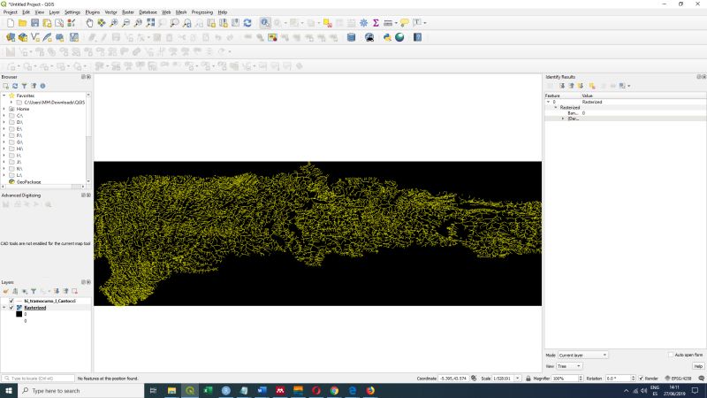
Task: Open the Raster menu
Action: tap(127, 12)
